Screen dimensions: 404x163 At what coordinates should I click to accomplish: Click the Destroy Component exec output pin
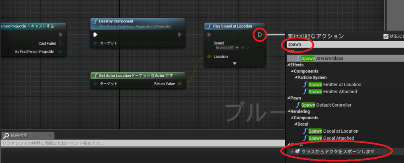[180, 35]
